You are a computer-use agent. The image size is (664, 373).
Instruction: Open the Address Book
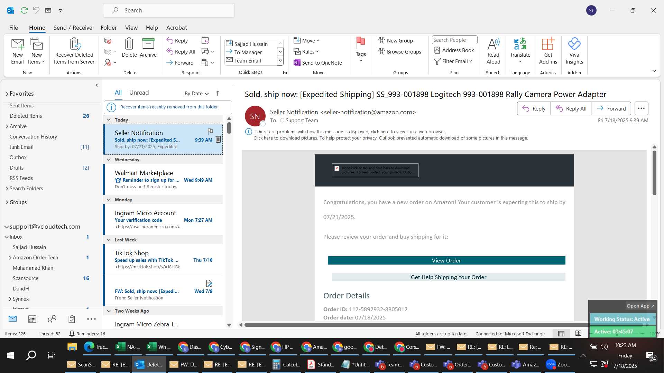(454, 50)
